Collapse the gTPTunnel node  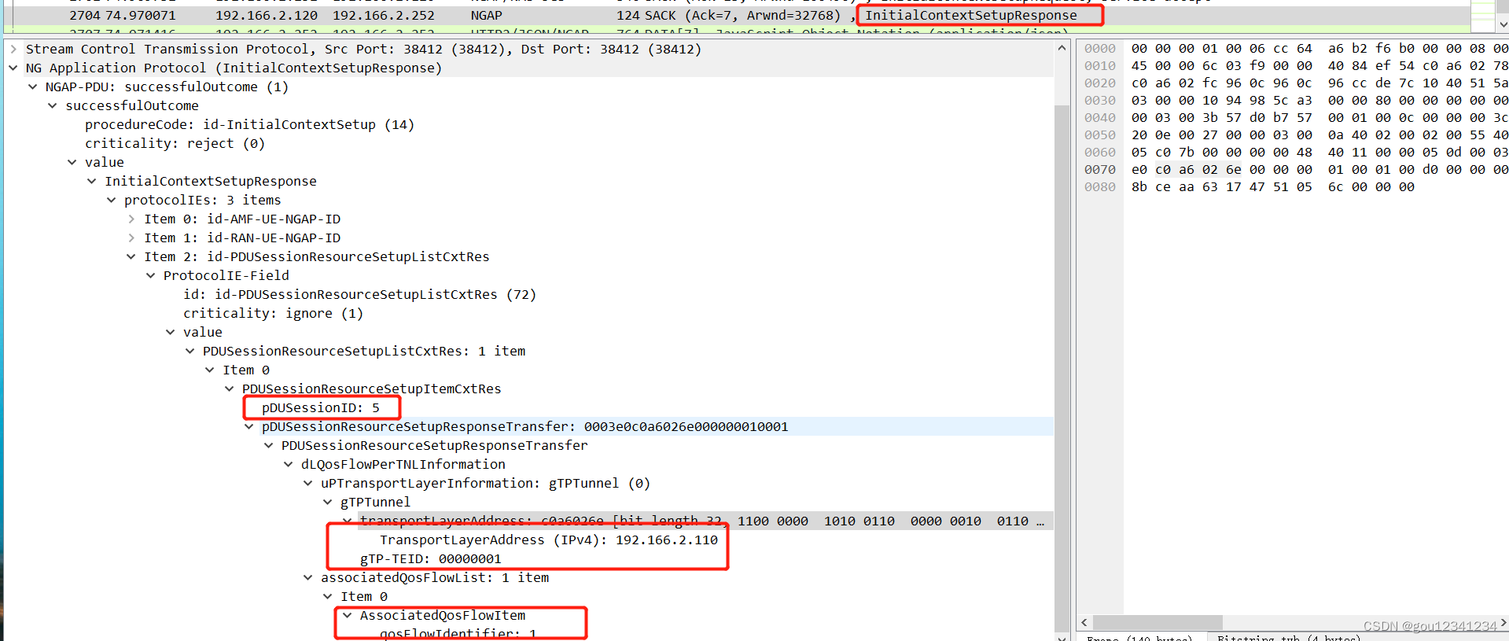pos(328,502)
